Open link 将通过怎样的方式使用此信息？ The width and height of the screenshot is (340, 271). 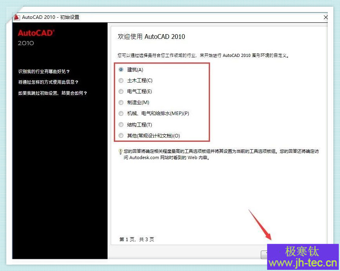48,82
